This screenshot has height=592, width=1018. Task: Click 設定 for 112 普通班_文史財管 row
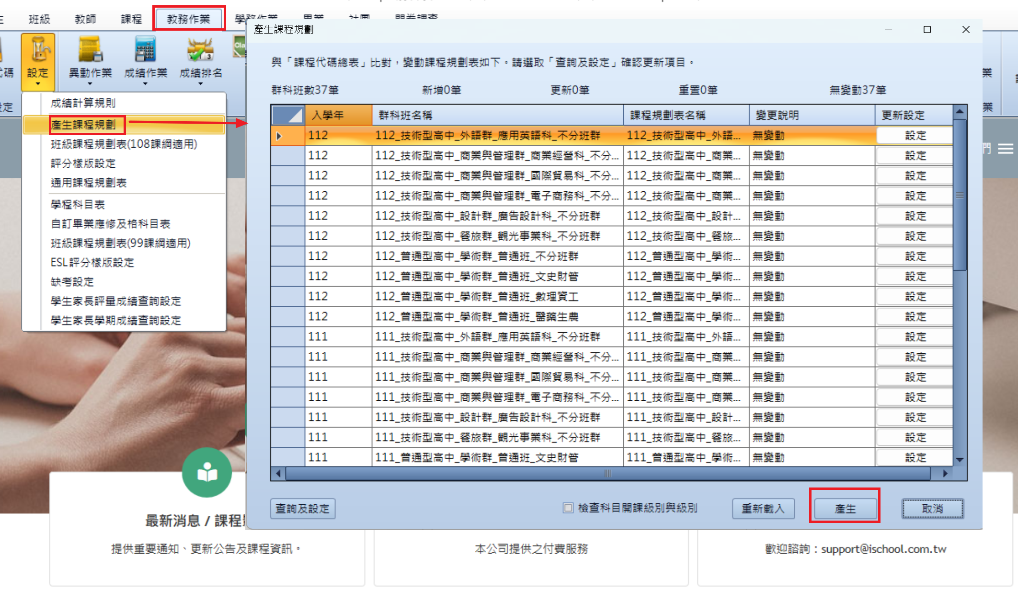(x=915, y=277)
